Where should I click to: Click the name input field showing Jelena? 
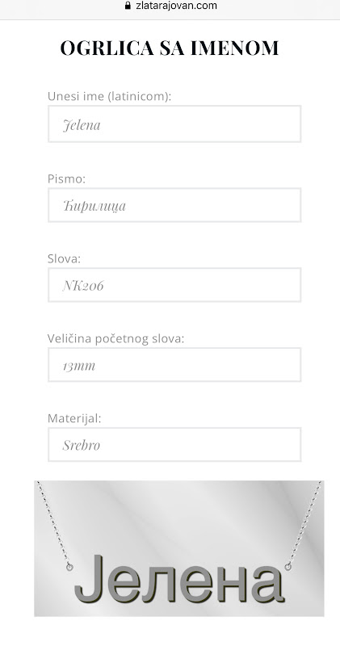click(174, 124)
